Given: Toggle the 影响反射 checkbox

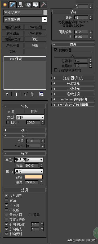Looking at the screenshot, I should pyautogui.click(x=6, y=234).
